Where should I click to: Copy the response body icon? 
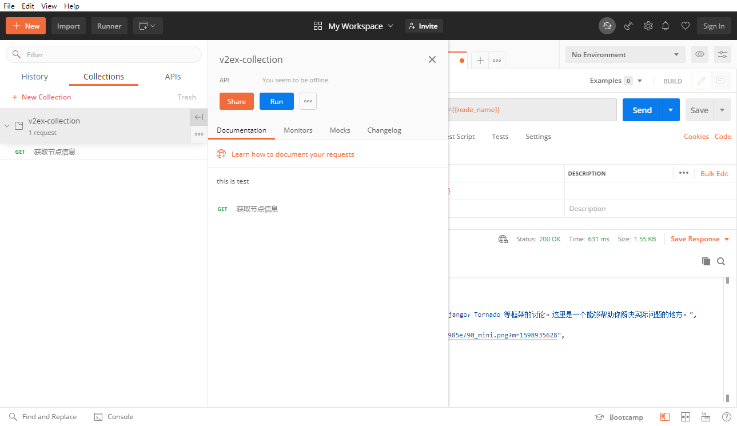coord(706,261)
